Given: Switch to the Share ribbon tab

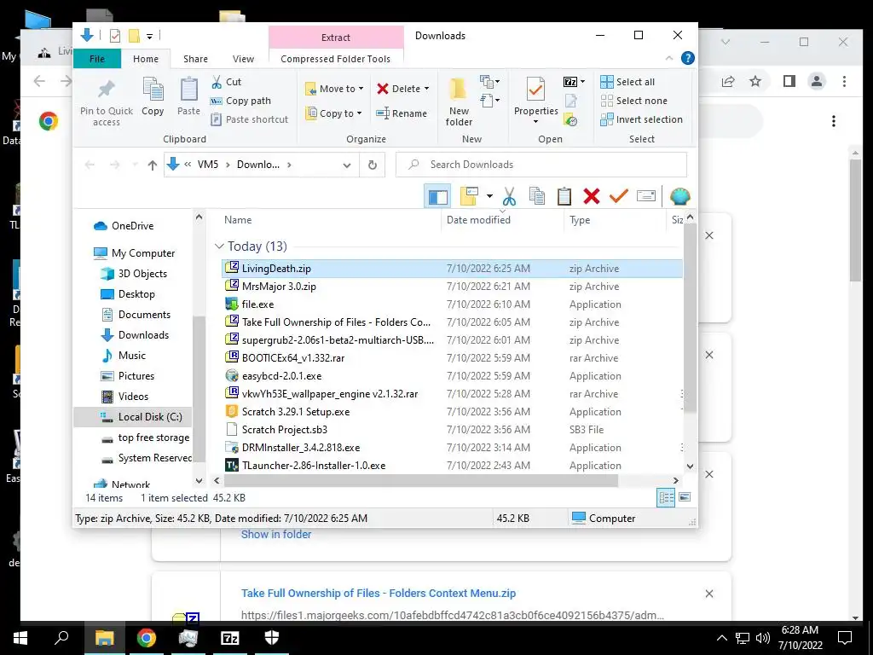Looking at the screenshot, I should (x=195, y=59).
